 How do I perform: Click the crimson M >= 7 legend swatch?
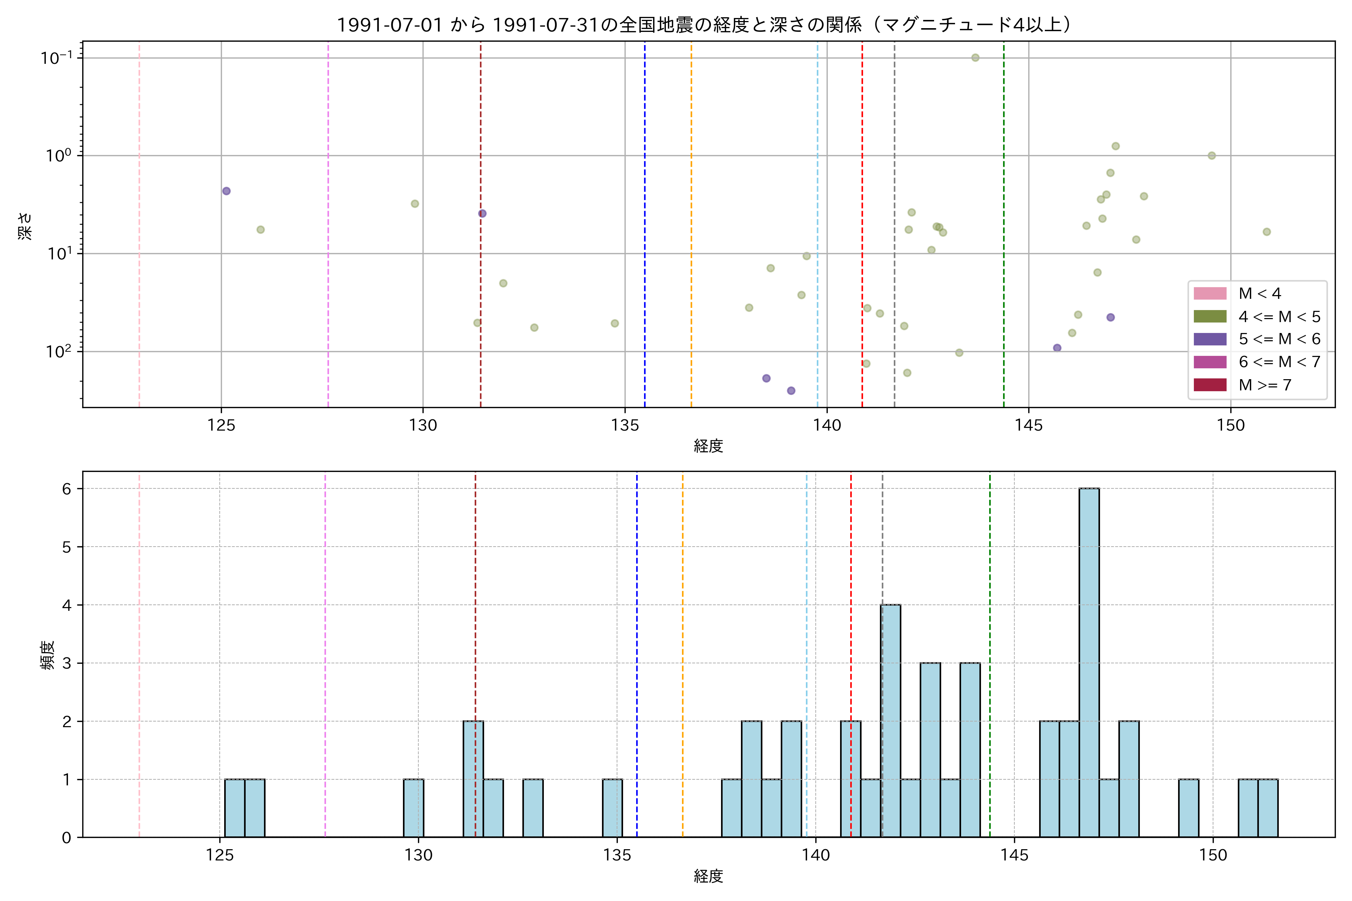(1209, 385)
